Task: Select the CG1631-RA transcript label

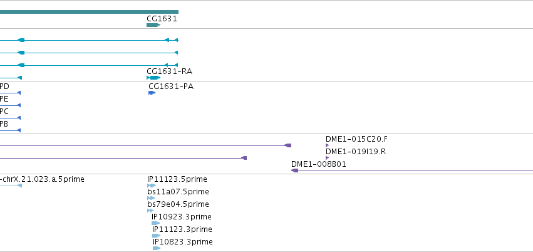Action: tap(169, 71)
